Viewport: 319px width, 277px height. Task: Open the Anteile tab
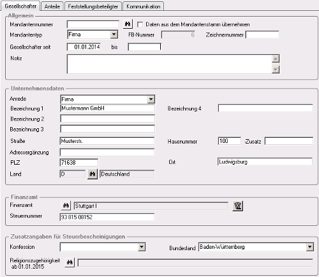(x=52, y=6)
